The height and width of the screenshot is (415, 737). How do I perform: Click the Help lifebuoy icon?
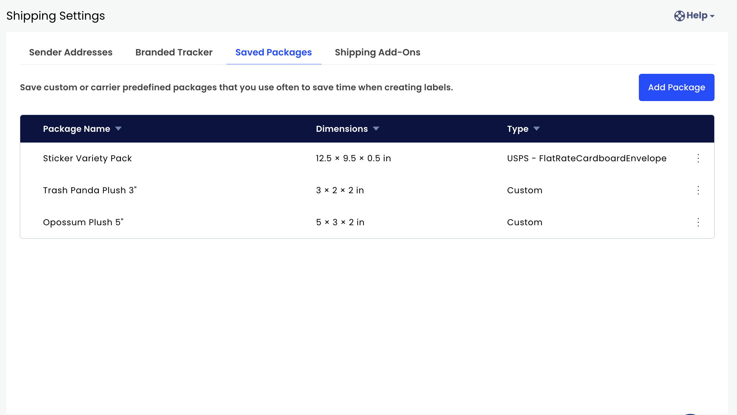(679, 16)
